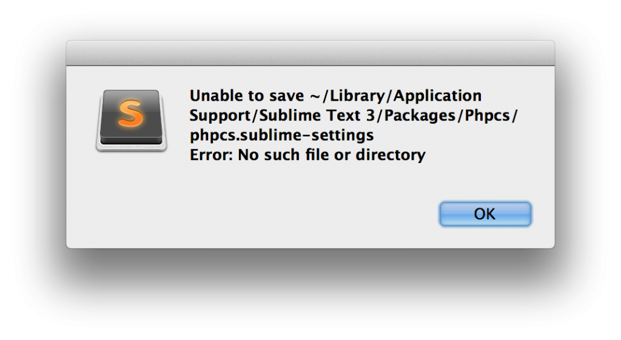
Task: Click the word 'Error:' in the dialog
Action: 211,155
